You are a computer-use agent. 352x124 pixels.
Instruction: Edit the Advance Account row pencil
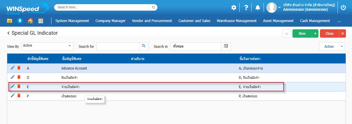pos(12,68)
